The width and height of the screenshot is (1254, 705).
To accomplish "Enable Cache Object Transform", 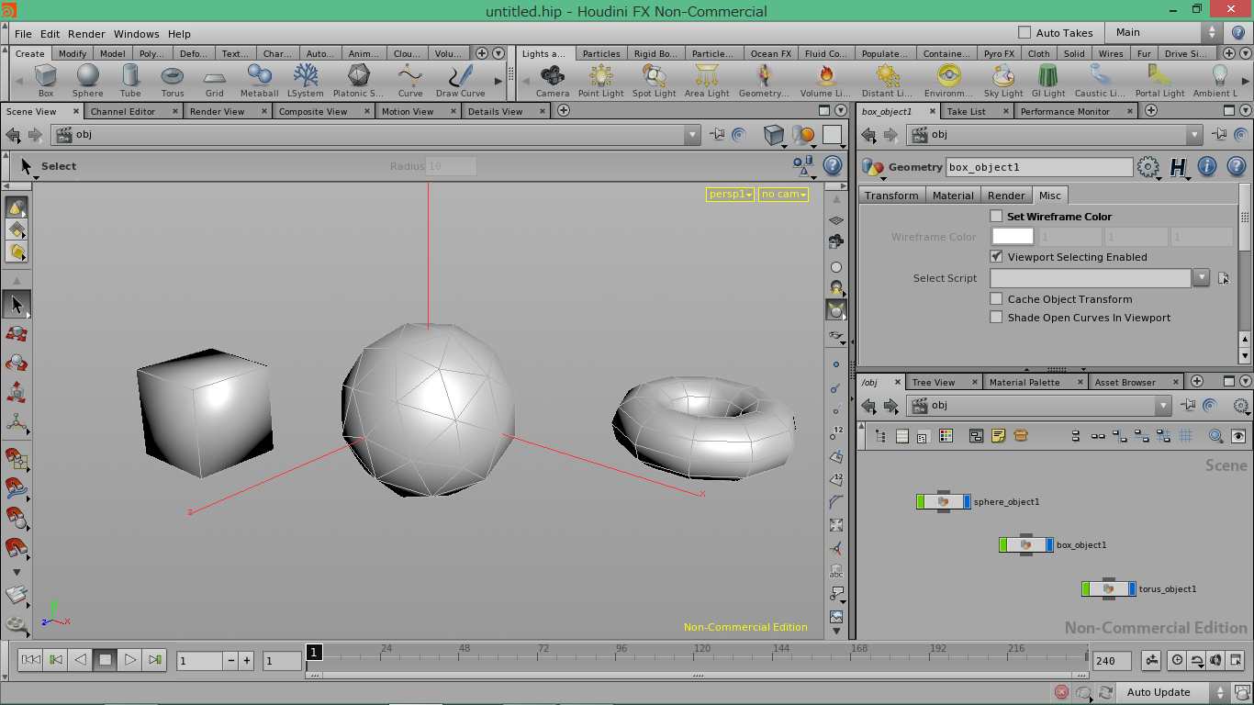I will pyautogui.click(x=996, y=299).
